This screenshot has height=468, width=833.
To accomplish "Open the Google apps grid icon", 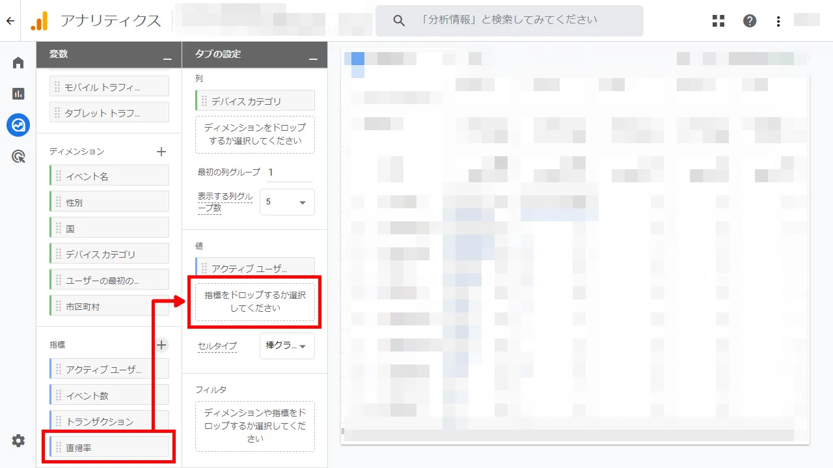I will click(x=718, y=20).
